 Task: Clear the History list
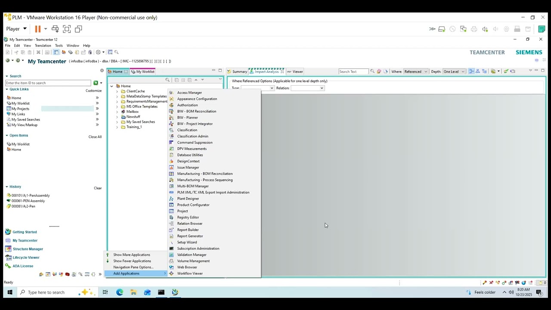pos(98,188)
